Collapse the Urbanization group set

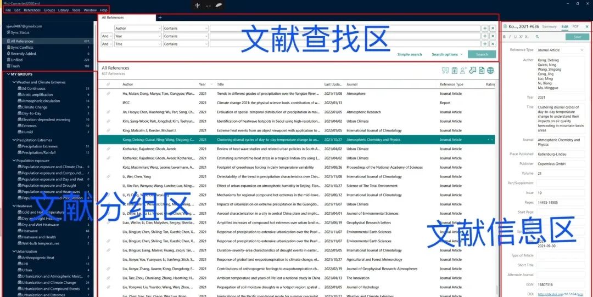pos(14,252)
